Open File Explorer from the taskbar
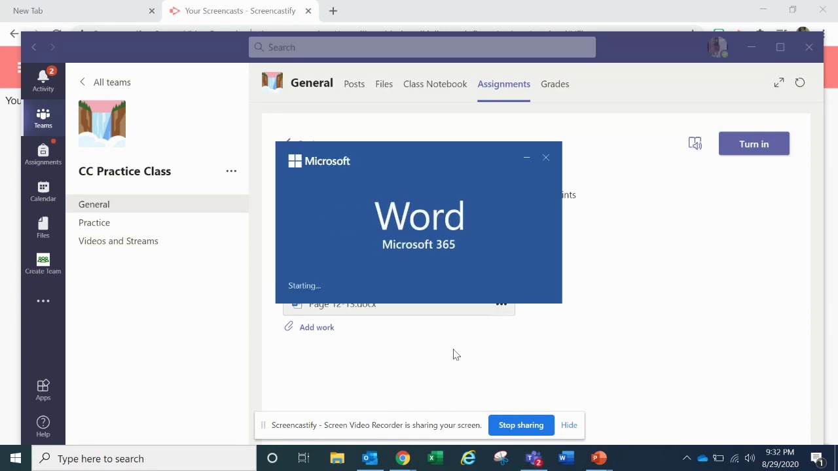The height and width of the screenshot is (471, 838). click(337, 458)
